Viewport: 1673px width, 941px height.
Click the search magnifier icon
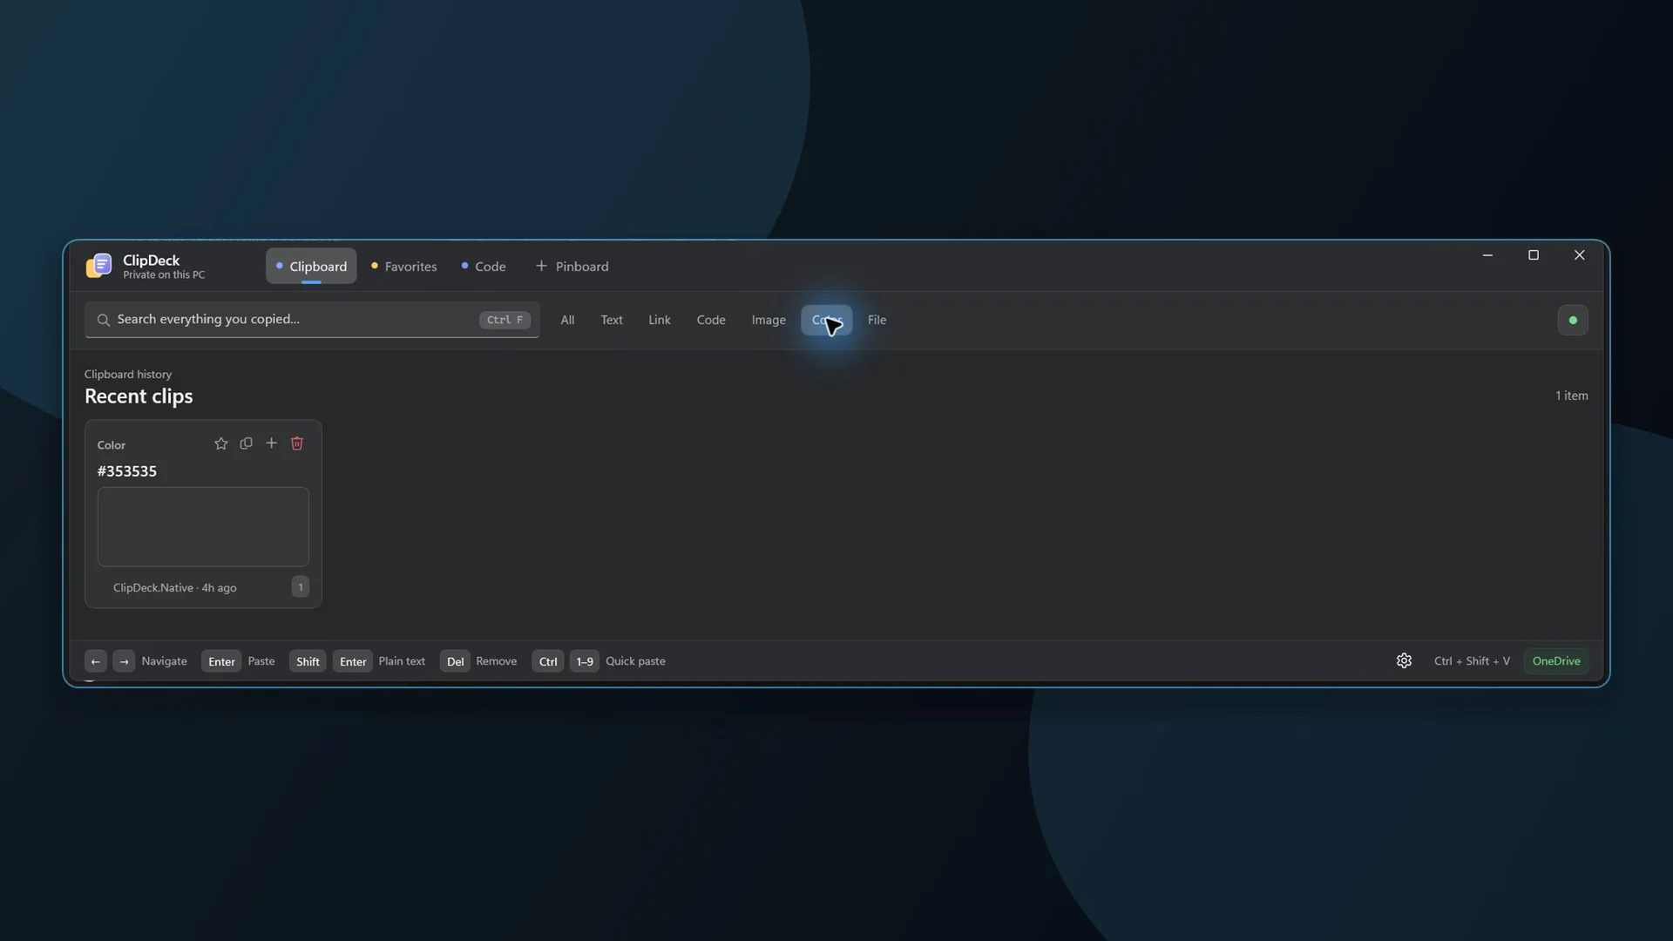click(x=103, y=320)
